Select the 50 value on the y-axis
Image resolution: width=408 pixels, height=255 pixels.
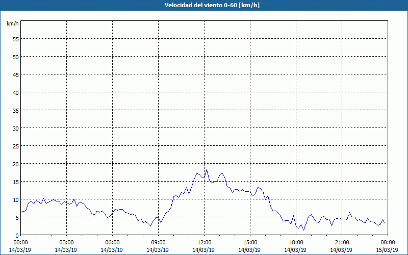(16, 57)
